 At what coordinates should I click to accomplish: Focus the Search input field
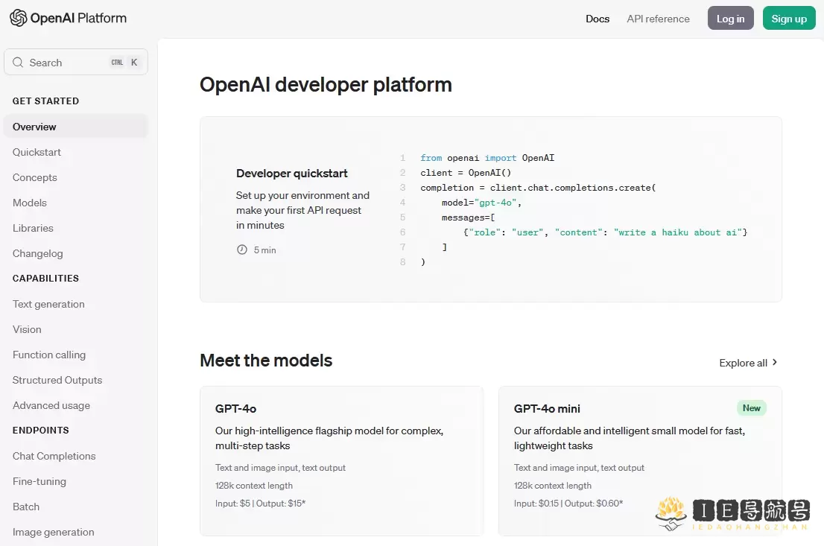click(76, 62)
